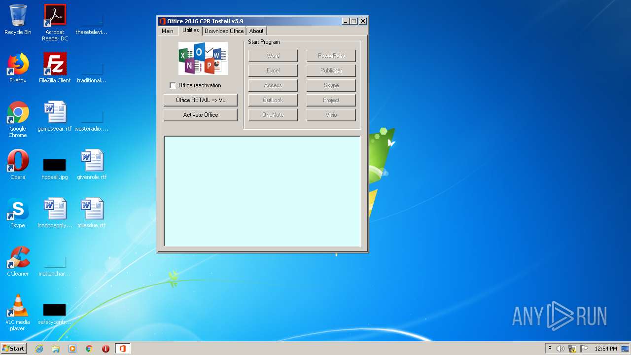631x355 pixels.
Task: Click Office 2016 C2R Install title bar icon
Action: [x=163, y=21]
